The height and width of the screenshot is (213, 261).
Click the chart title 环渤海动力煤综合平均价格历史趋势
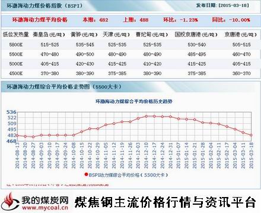[x=134, y=101]
